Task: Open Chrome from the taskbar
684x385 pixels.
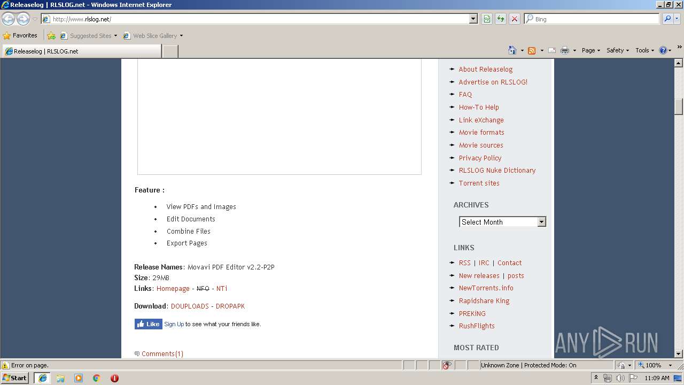Action: [97, 378]
